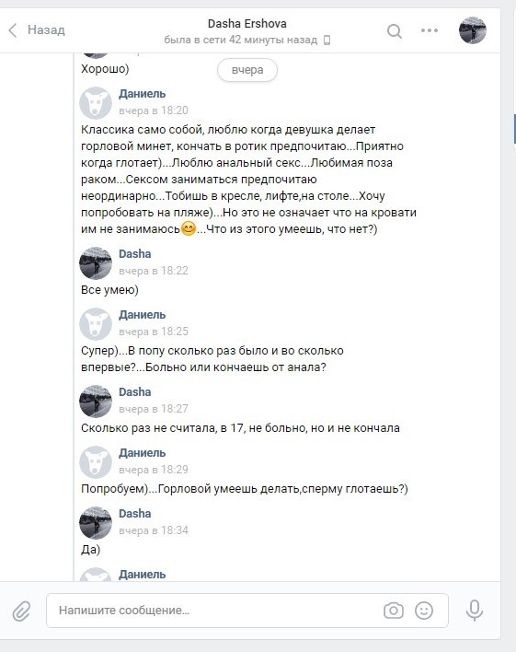The height and width of the screenshot is (652, 516).
Task: Click the timestamp вчера в 18:29
Action: pyautogui.click(x=154, y=470)
